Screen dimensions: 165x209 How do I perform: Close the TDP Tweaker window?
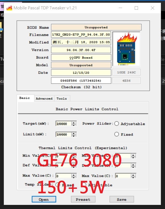(153, 8)
